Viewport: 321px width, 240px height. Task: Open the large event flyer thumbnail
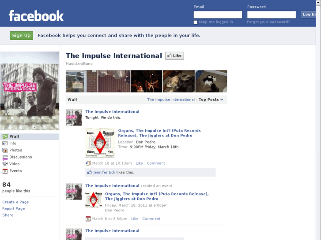(100, 143)
